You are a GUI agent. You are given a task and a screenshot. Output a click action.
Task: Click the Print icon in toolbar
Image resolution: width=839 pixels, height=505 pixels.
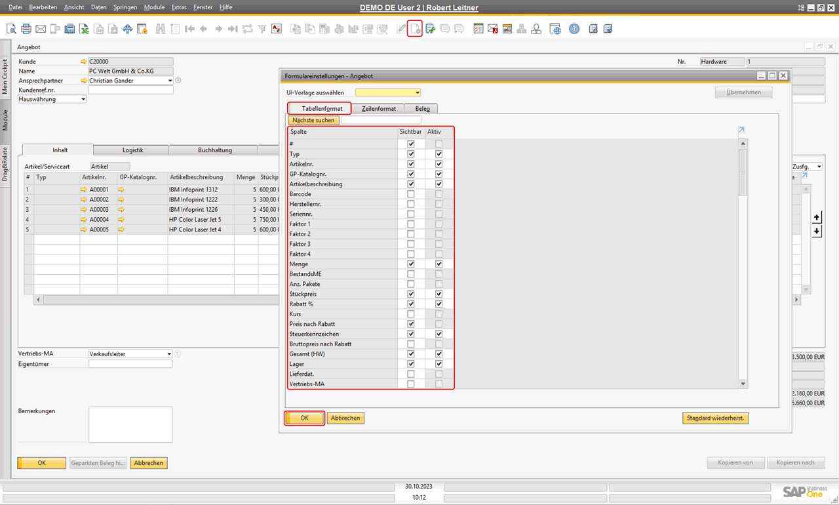[26, 29]
